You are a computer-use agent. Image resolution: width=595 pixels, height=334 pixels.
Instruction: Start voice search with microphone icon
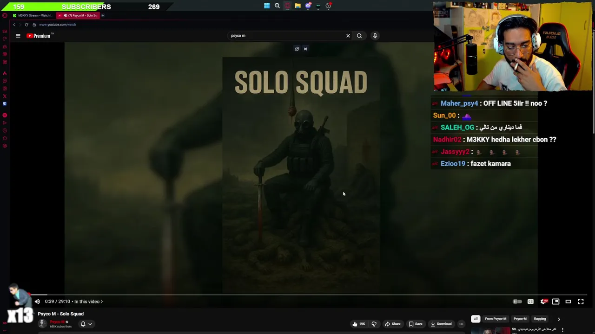pos(375,36)
